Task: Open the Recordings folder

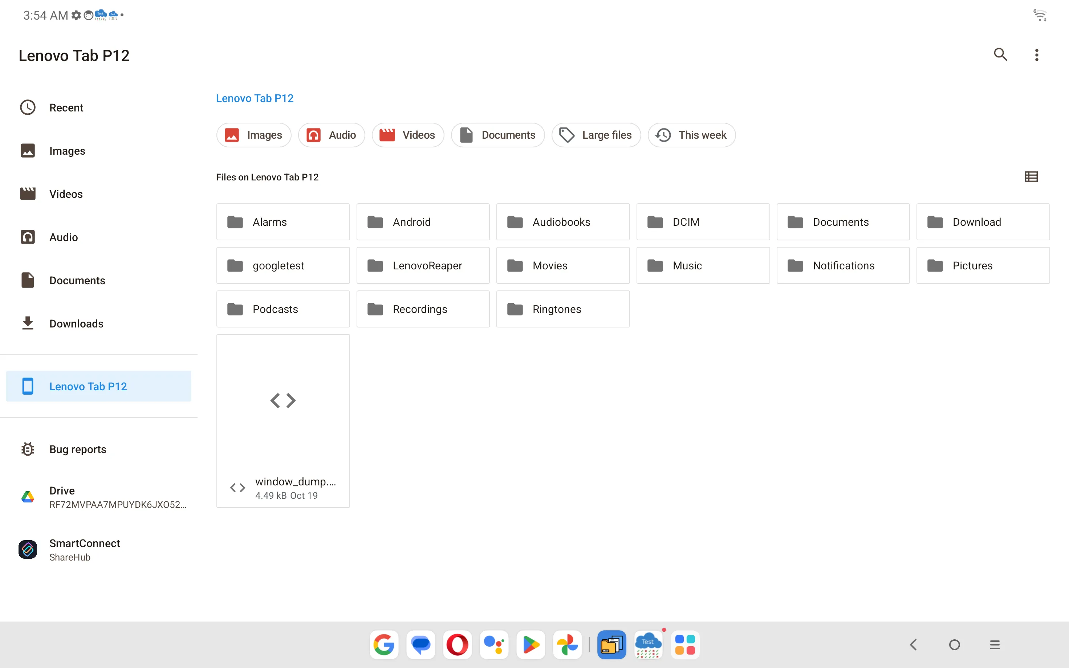Action: [x=423, y=309]
